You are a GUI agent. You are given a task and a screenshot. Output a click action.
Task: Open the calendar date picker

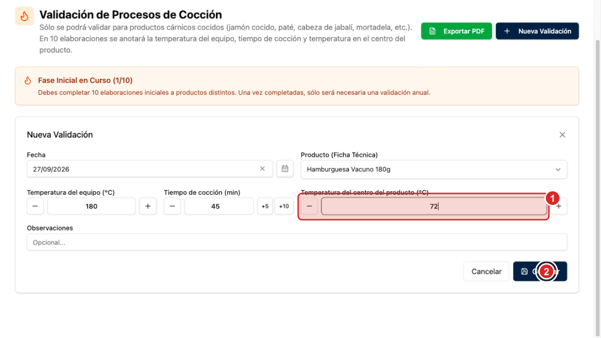click(x=285, y=169)
